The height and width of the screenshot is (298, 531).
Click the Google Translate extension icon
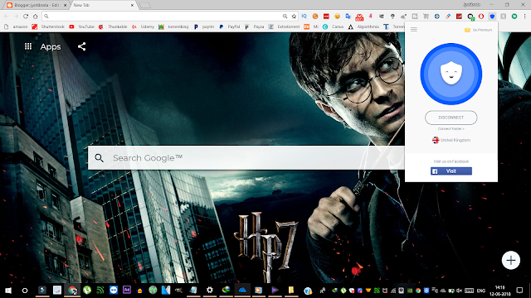click(348, 17)
